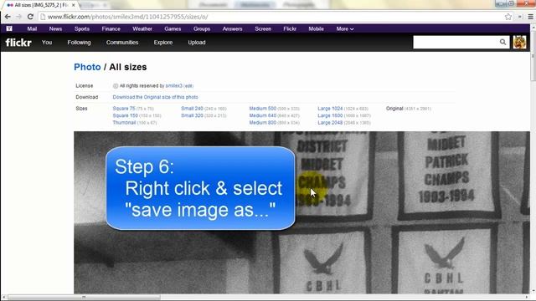The height and width of the screenshot is (301, 536).
Task: Click the address bar URL
Action: coord(127,17)
